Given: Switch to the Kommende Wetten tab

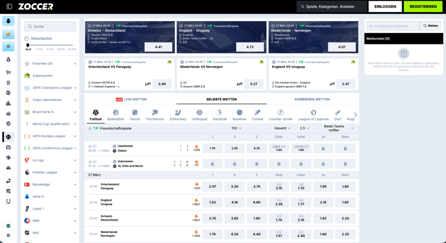Looking at the screenshot, I should (x=312, y=100).
